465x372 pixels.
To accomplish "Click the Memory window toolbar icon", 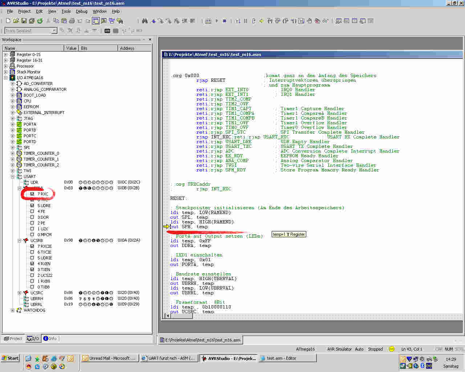I will (x=355, y=21).
